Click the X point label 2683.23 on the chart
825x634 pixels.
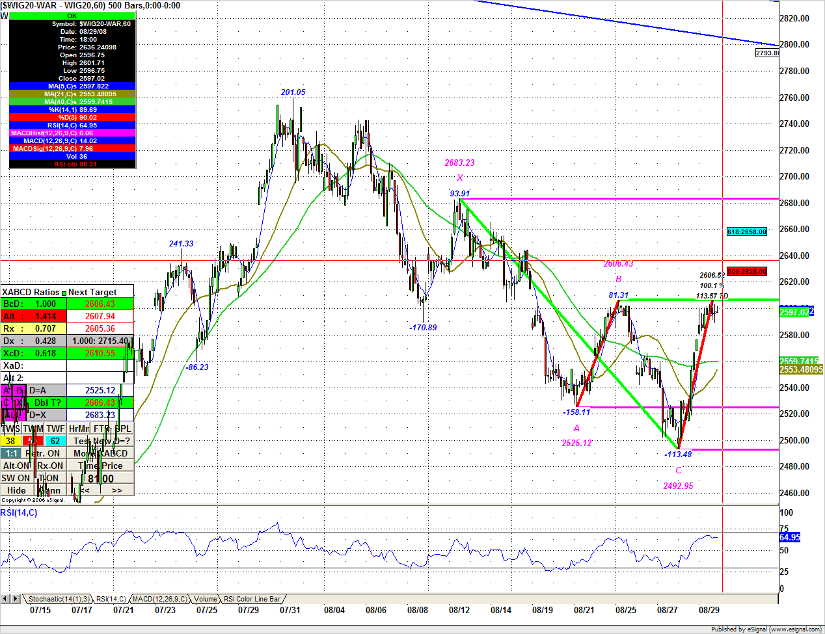pyautogui.click(x=460, y=163)
